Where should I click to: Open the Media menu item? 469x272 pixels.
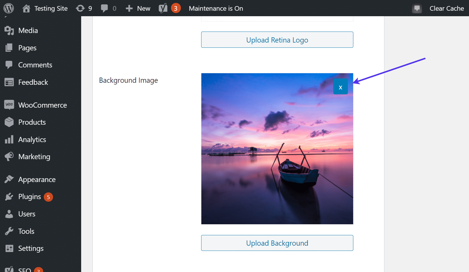point(28,30)
